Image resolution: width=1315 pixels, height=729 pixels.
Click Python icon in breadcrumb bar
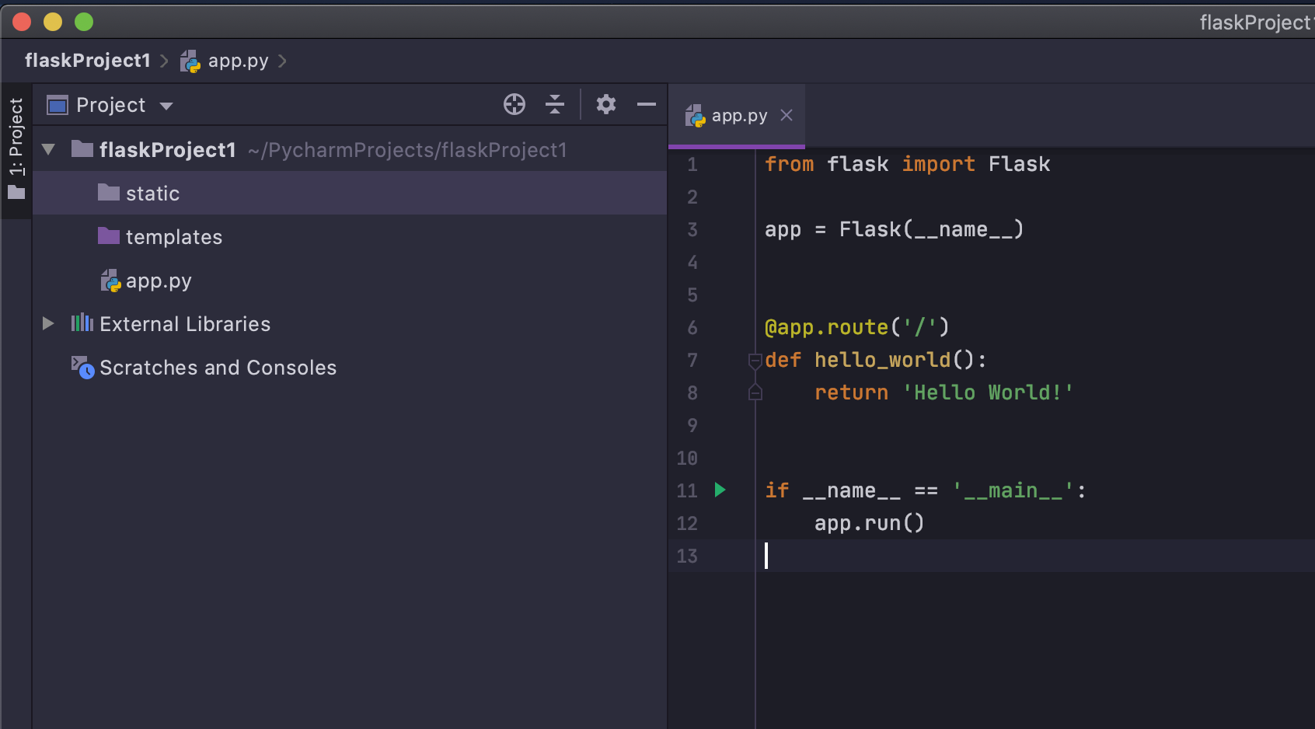tap(190, 61)
